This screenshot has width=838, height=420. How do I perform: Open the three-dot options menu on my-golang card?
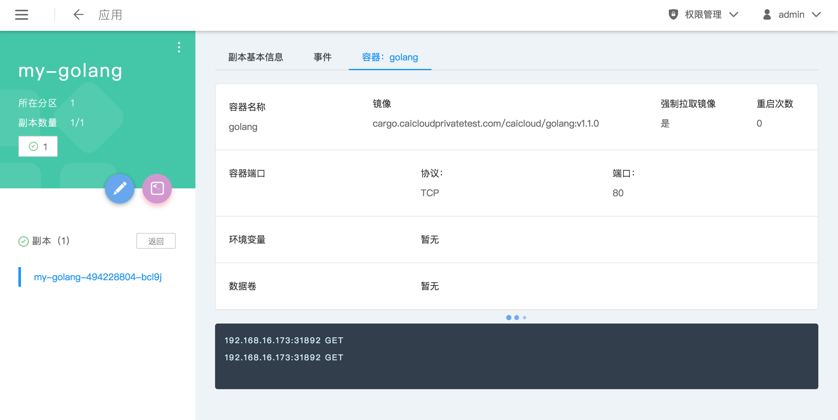(179, 47)
